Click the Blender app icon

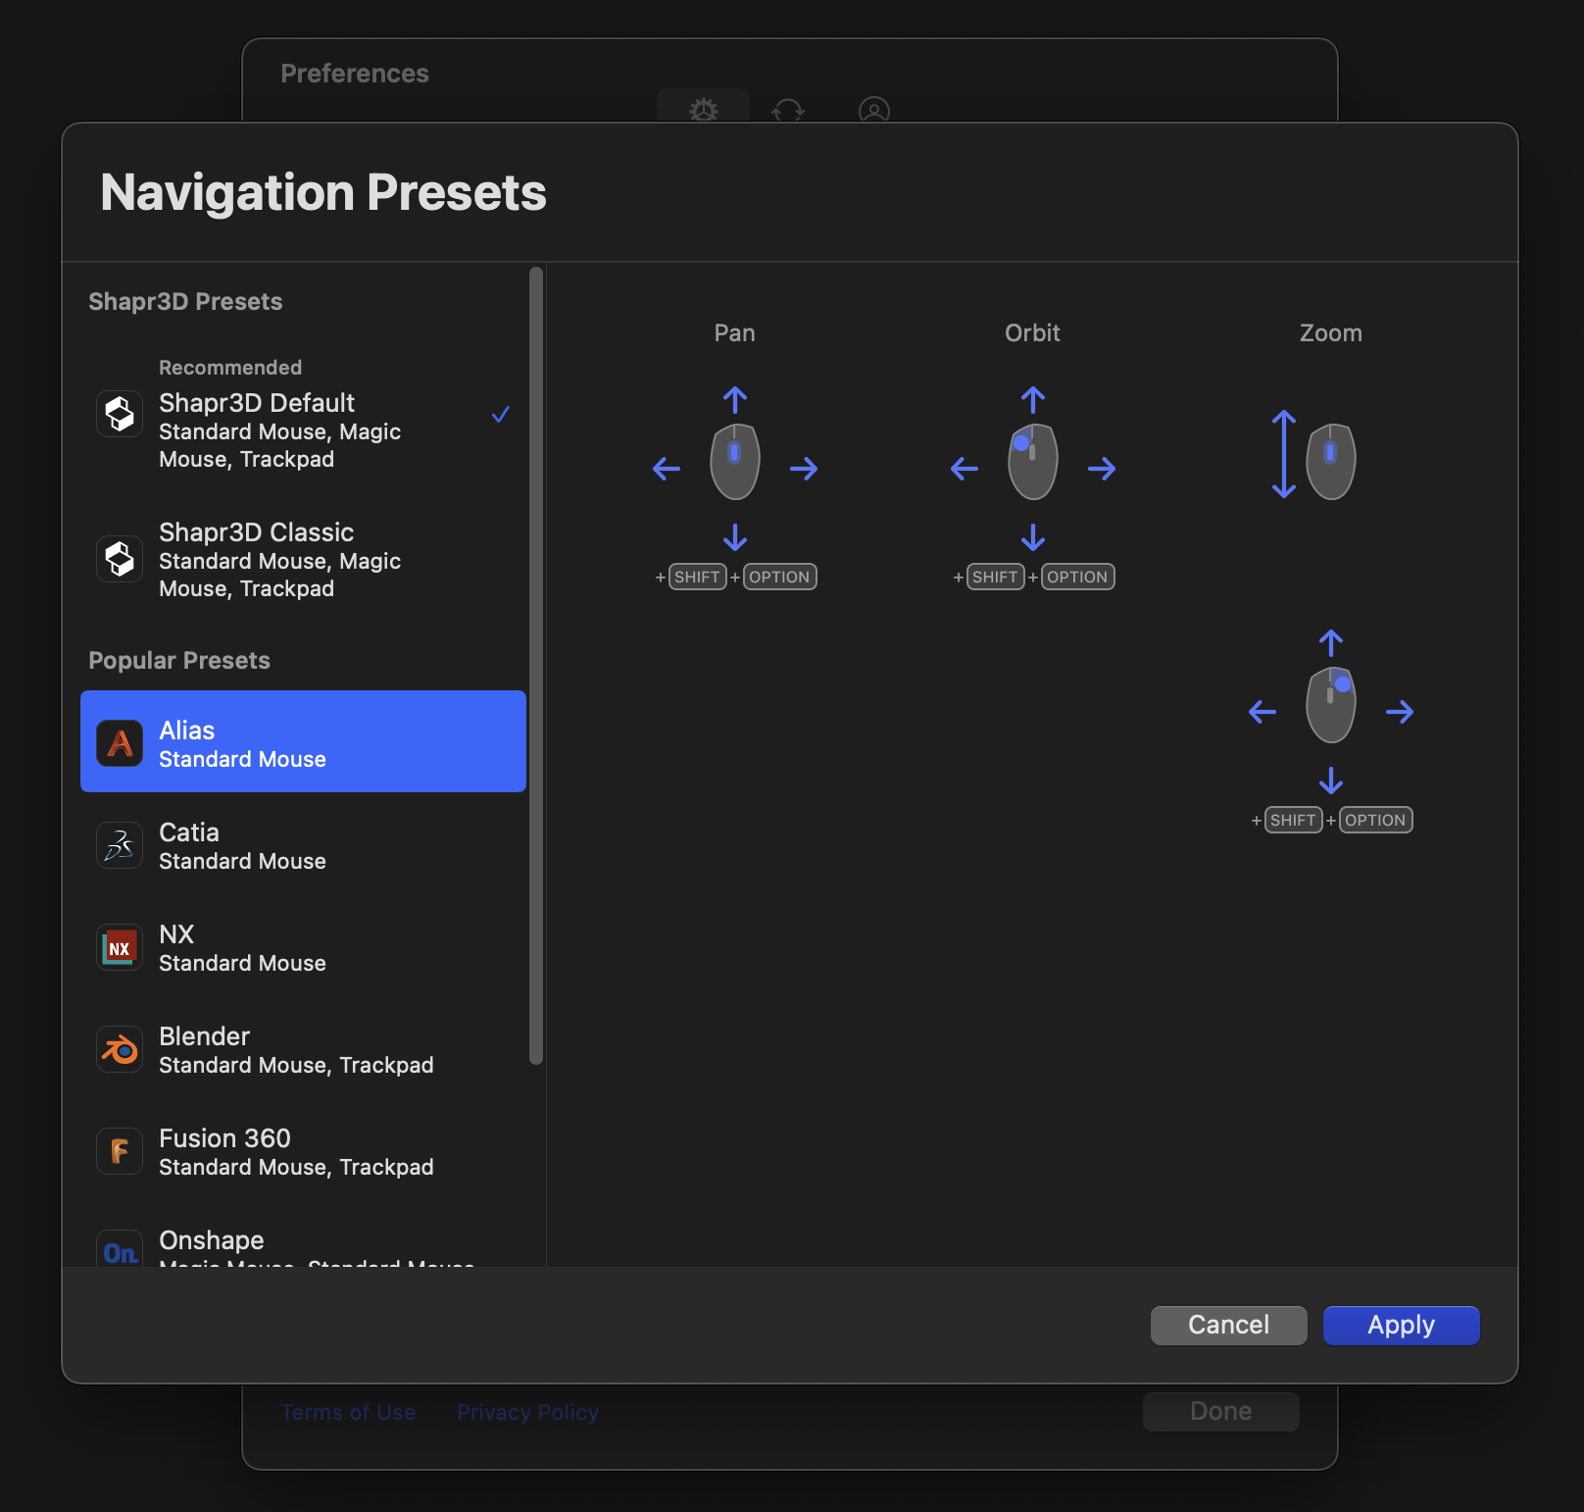tap(120, 1049)
